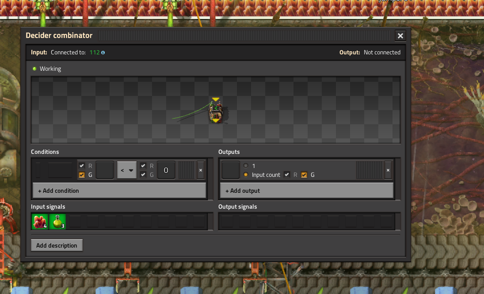Toggle the G checkbox beside the constant 0

point(143,175)
